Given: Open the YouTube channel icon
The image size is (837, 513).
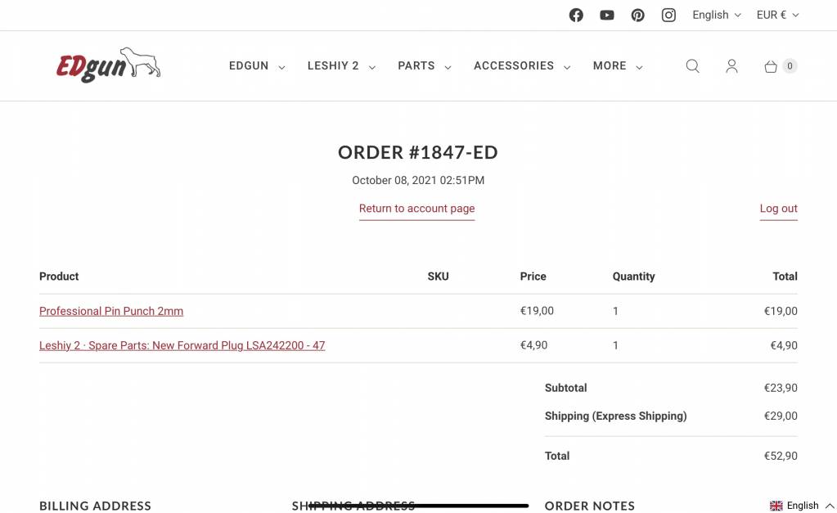Looking at the screenshot, I should (x=607, y=15).
